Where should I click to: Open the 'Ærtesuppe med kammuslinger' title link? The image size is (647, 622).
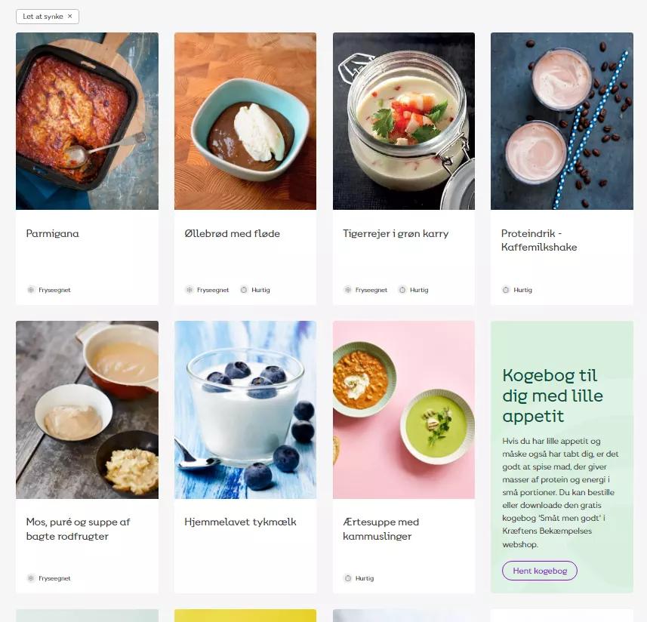380,529
